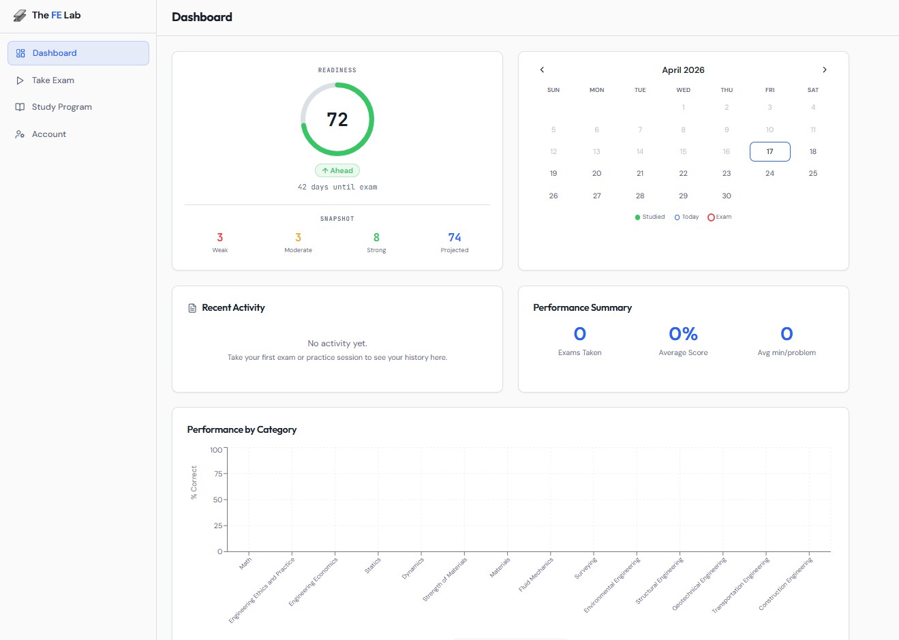This screenshot has height=640, width=899.
Task: Click the Moderate count in snapshot
Action: coord(298,237)
